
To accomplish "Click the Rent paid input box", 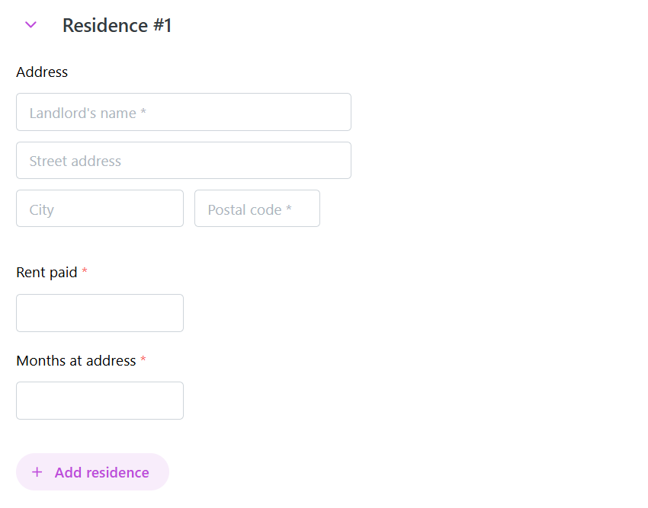I will pyautogui.click(x=100, y=313).
